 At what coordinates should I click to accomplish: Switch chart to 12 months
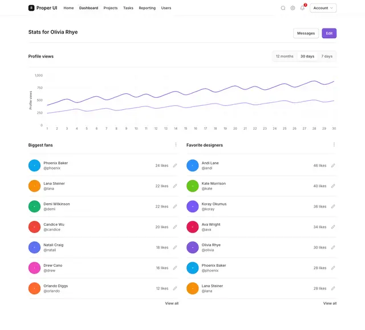click(x=285, y=56)
